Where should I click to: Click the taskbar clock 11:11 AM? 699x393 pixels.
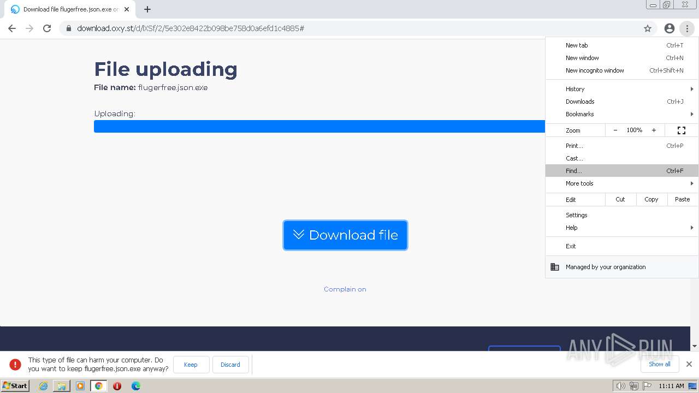[x=671, y=386]
